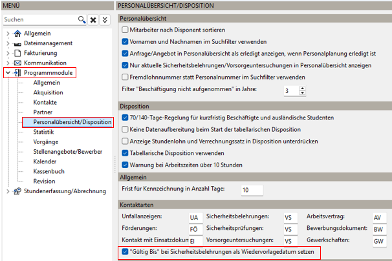The image size is (392, 261).
Task: Click the Stundenerfassung/Abrechnung icon
Action: pyautogui.click(x=17, y=191)
